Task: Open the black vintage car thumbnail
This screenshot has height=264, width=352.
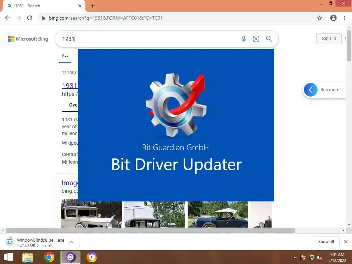Action: pyautogui.click(x=155, y=214)
